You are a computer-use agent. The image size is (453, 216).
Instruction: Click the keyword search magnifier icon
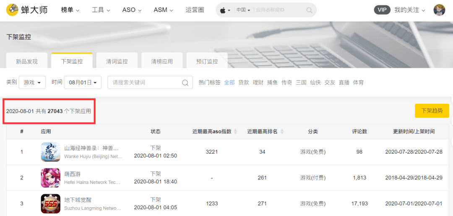(x=185, y=83)
